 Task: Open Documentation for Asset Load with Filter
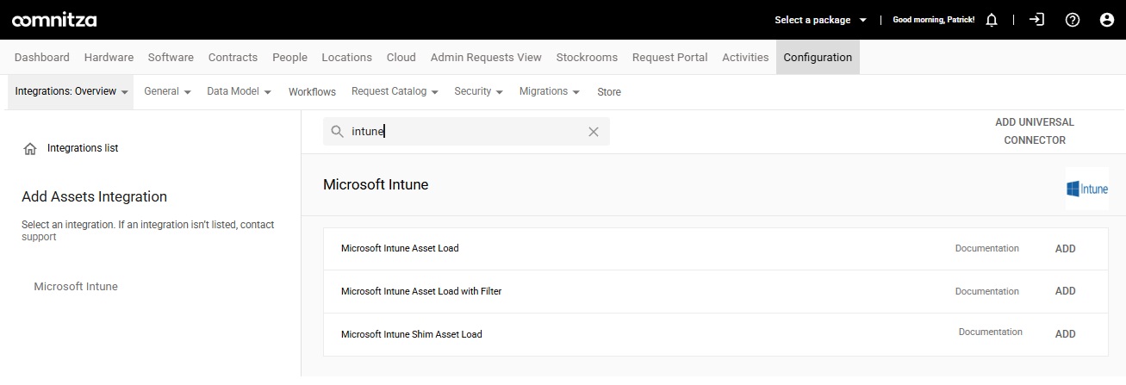[x=986, y=291]
